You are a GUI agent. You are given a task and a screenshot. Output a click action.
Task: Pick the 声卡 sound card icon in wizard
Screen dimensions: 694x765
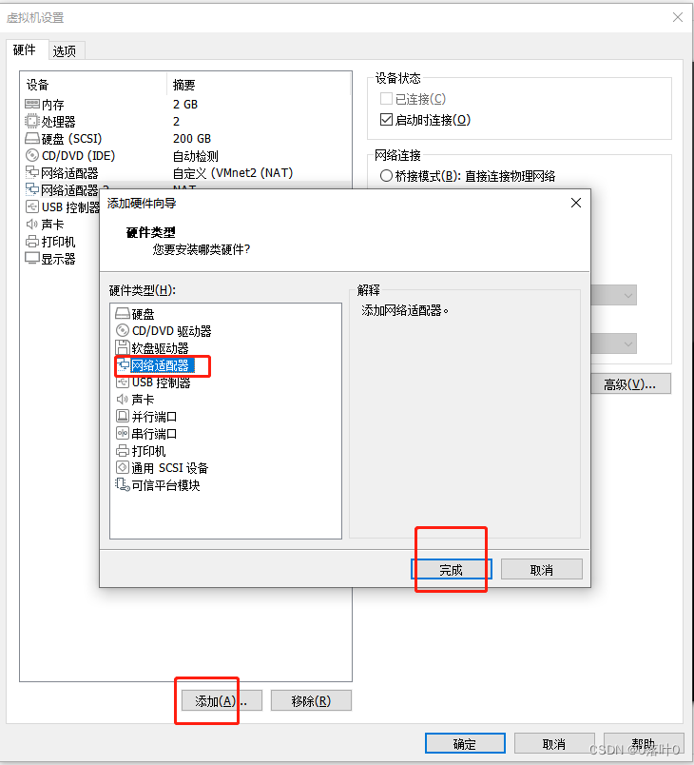point(123,399)
